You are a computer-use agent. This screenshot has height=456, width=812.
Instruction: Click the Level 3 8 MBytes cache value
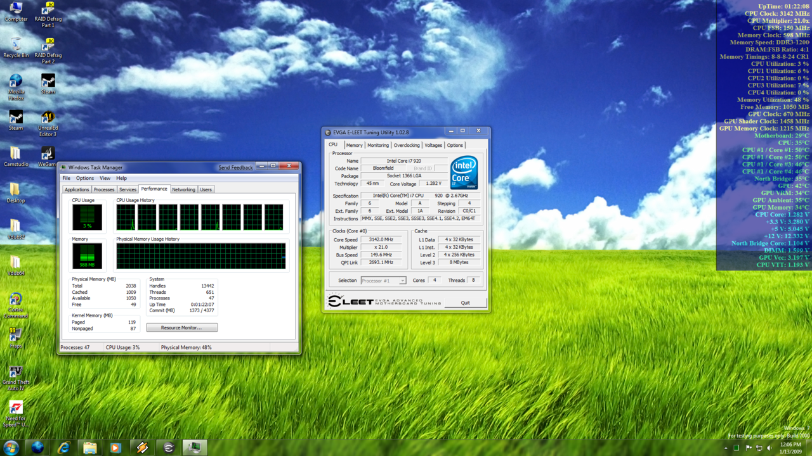click(x=459, y=262)
